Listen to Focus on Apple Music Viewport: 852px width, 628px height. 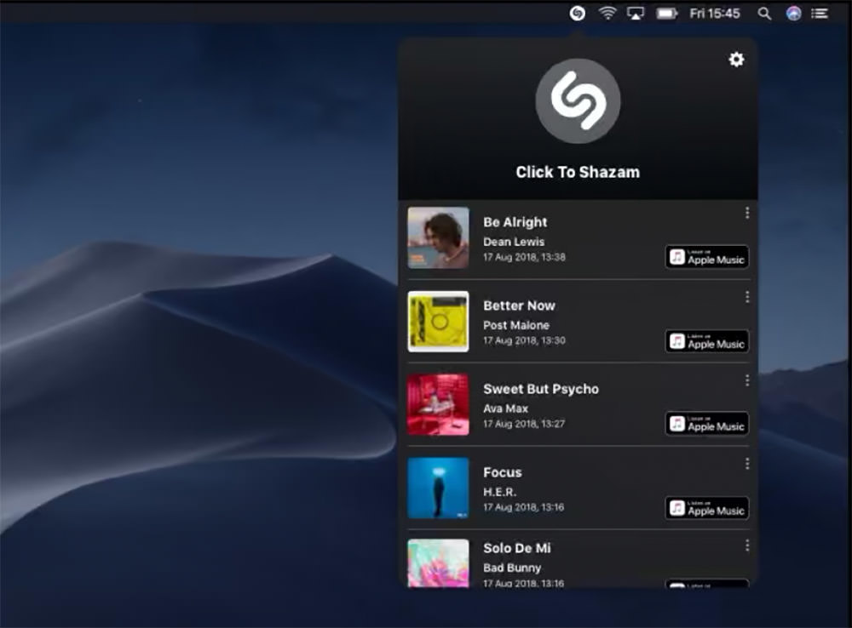tap(707, 509)
